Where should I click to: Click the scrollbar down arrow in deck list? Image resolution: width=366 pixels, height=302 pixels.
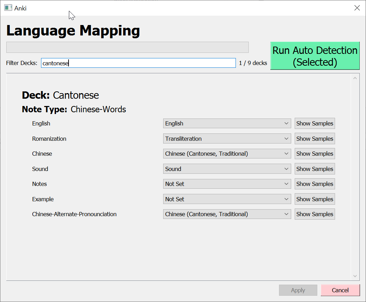(355, 276)
